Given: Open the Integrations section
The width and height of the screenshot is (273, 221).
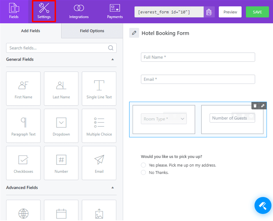Looking at the screenshot, I should [x=79, y=11].
